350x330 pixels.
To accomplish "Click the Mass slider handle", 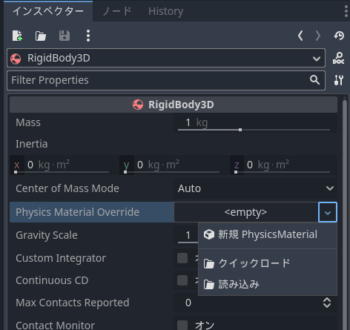I will click(x=240, y=130).
